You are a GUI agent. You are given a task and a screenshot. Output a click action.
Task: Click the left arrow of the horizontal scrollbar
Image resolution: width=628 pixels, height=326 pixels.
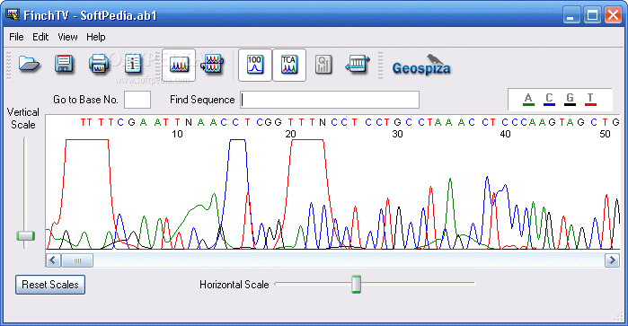tap(53, 260)
